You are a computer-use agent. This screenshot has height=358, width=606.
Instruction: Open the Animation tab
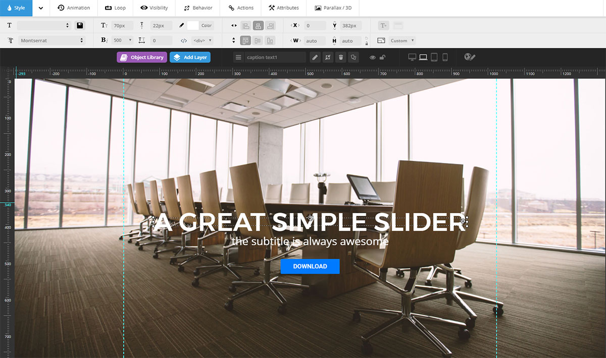(x=74, y=8)
